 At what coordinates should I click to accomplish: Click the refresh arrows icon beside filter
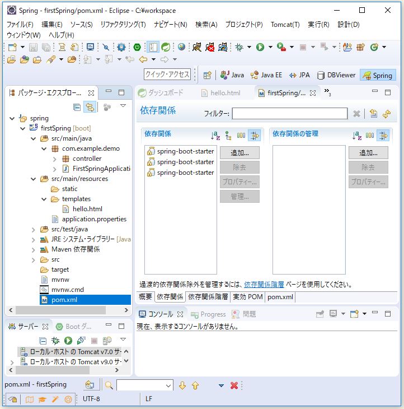(387, 114)
